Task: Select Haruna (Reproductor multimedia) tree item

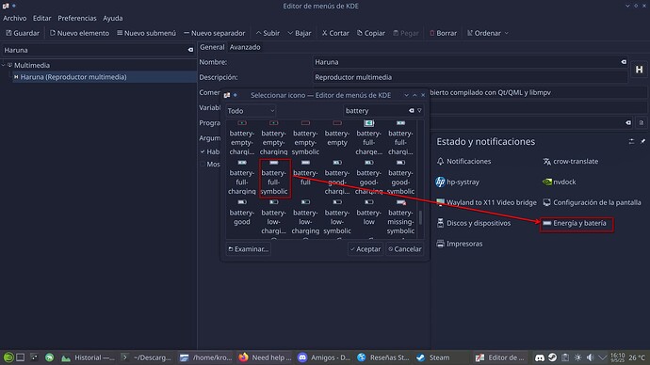Action: (105, 77)
